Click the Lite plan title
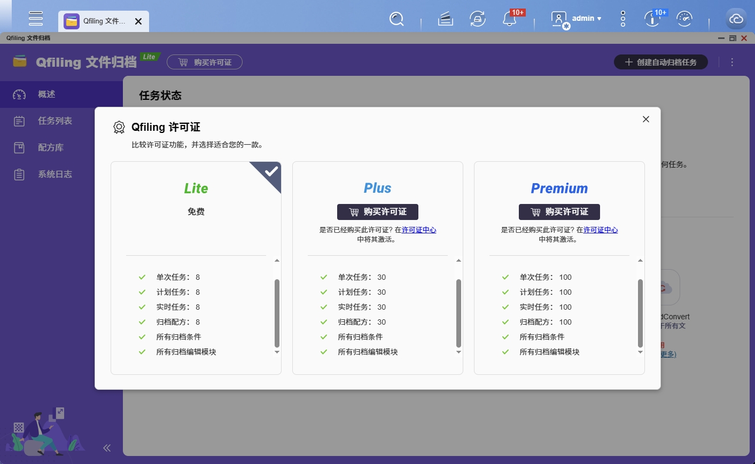 (196, 188)
